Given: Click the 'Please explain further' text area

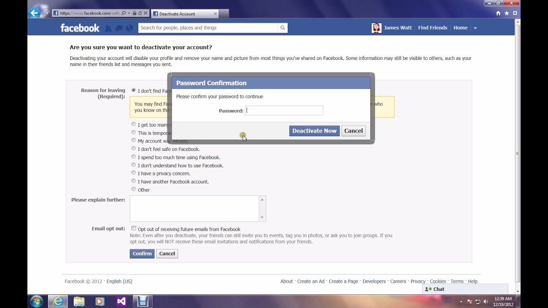Looking at the screenshot, I should click(194, 209).
